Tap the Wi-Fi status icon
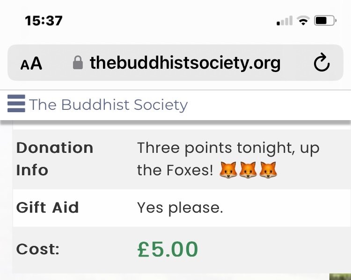 [303, 21]
